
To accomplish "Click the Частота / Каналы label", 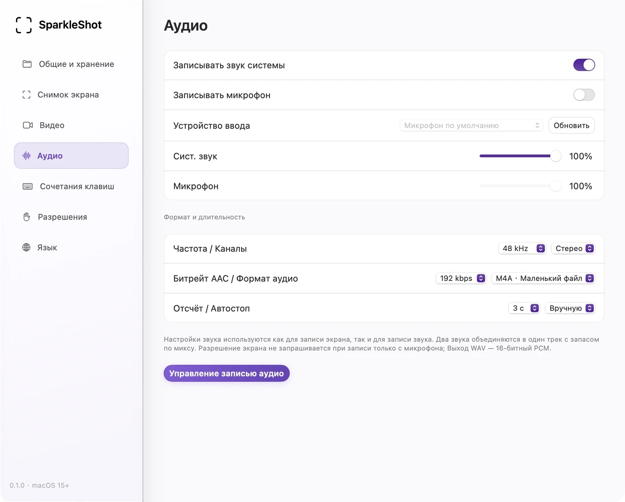I will [x=210, y=249].
